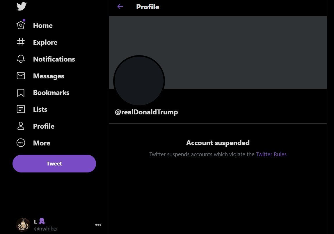
Task: Go back using the purple arrow
Action: pos(120,7)
